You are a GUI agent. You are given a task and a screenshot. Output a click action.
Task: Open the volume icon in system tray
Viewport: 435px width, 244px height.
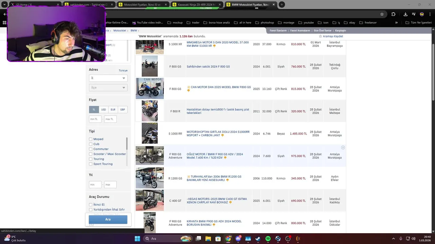click(413, 239)
